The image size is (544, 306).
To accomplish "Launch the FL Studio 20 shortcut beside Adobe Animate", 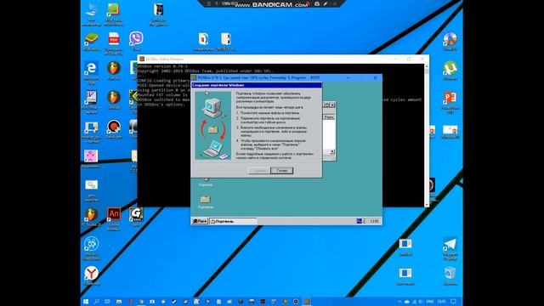I will click(91, 218).
